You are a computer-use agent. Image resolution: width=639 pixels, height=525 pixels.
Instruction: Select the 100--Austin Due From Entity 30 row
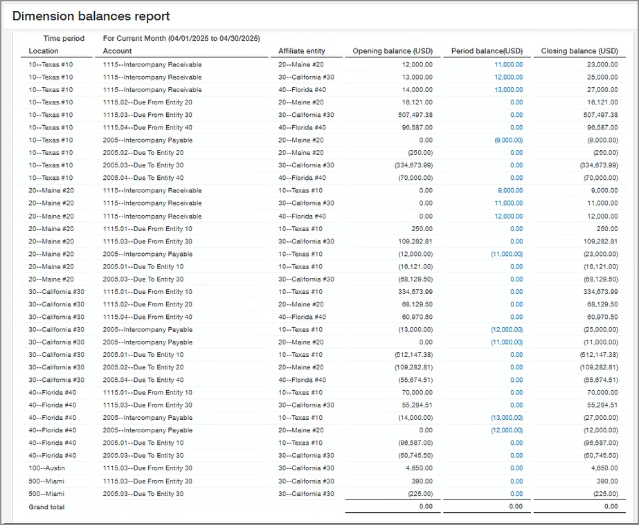208,468
